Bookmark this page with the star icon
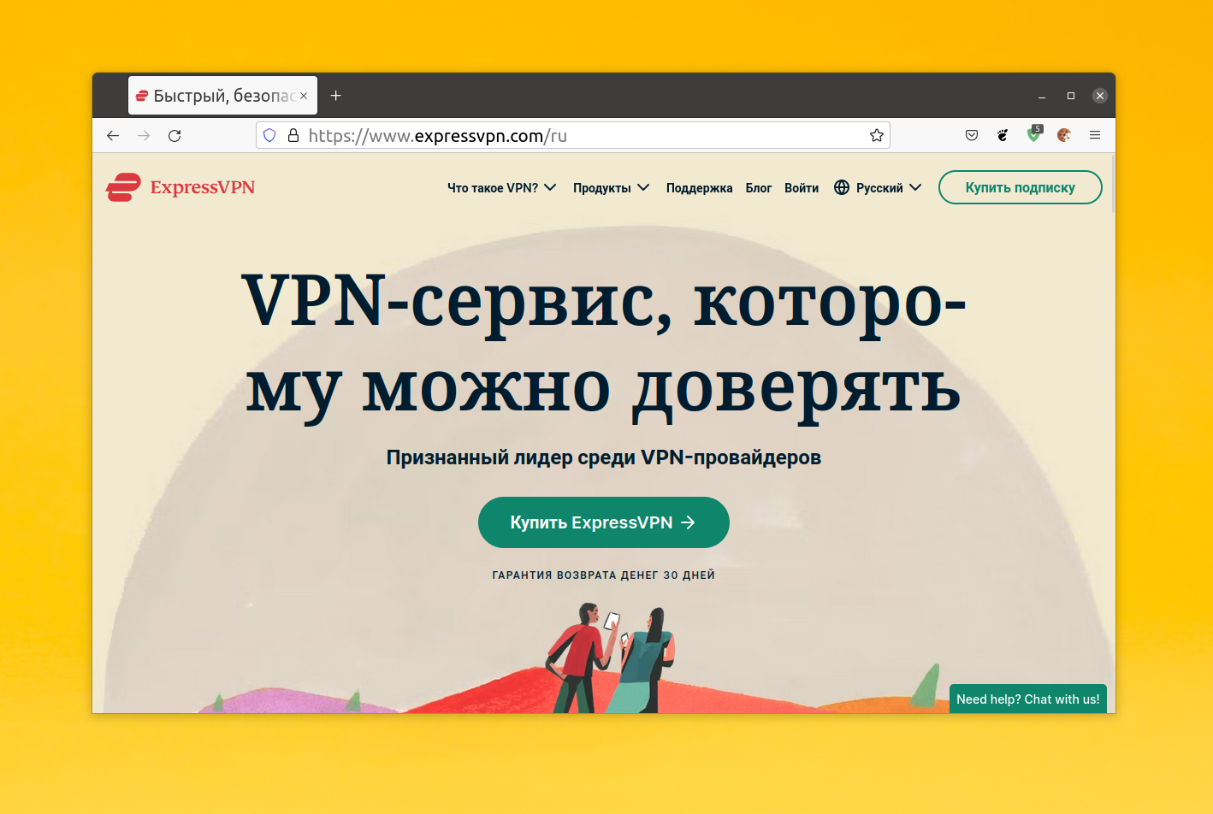Image resolution: width=1213 pixels, height=814 pixels. pos(877,135)
